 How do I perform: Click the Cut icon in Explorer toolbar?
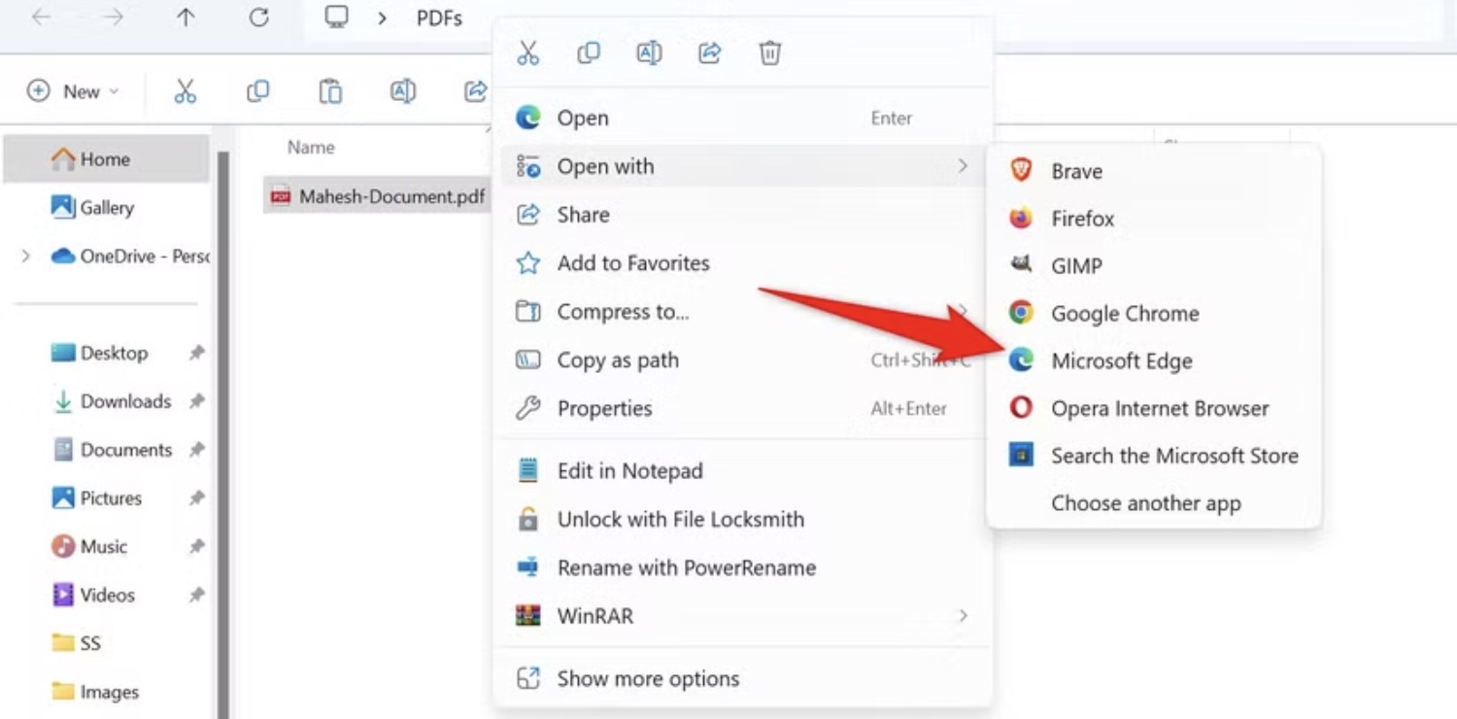coord(185,91)
